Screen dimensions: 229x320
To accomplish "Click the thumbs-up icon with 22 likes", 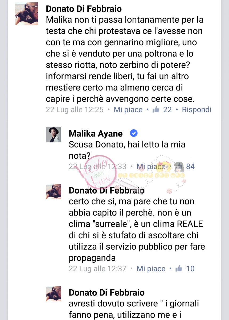I will (x=156, y=110).
